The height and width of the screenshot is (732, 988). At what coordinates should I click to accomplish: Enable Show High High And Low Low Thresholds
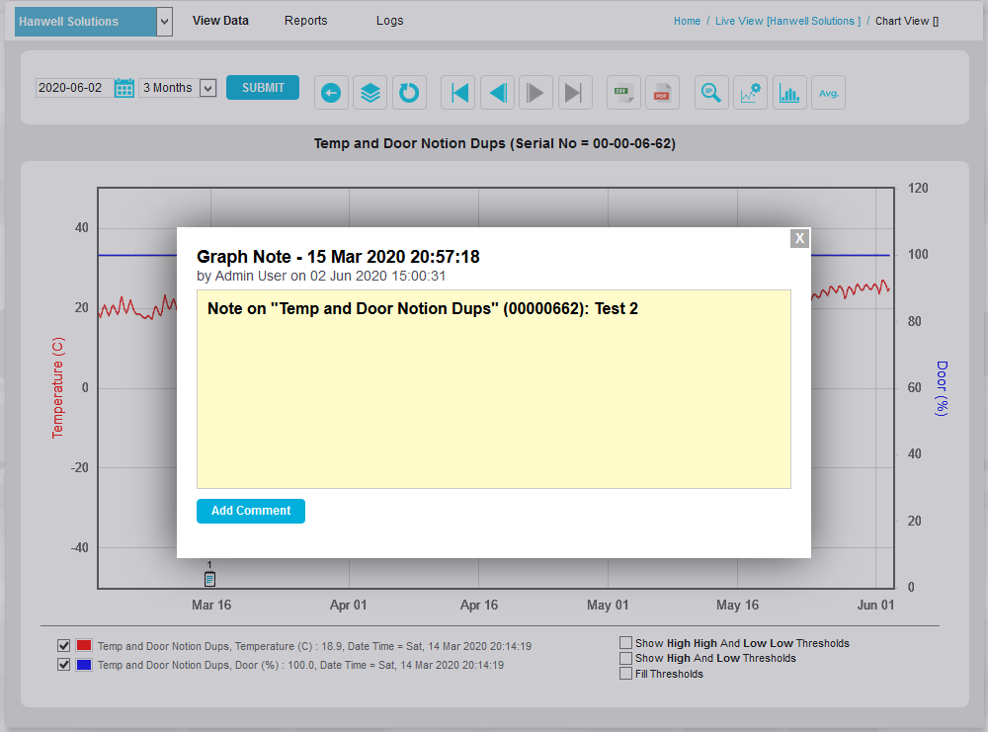tap(625, 643)
